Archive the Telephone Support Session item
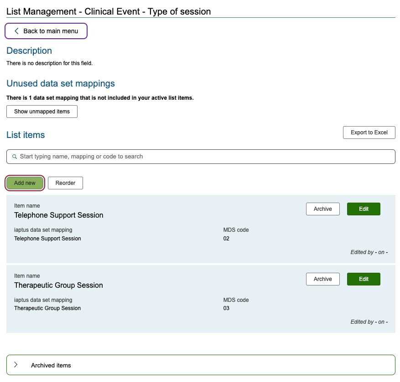 [x=322, y=209]
